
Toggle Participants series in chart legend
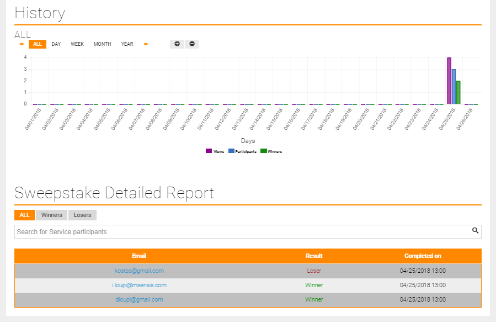point(242,151)
